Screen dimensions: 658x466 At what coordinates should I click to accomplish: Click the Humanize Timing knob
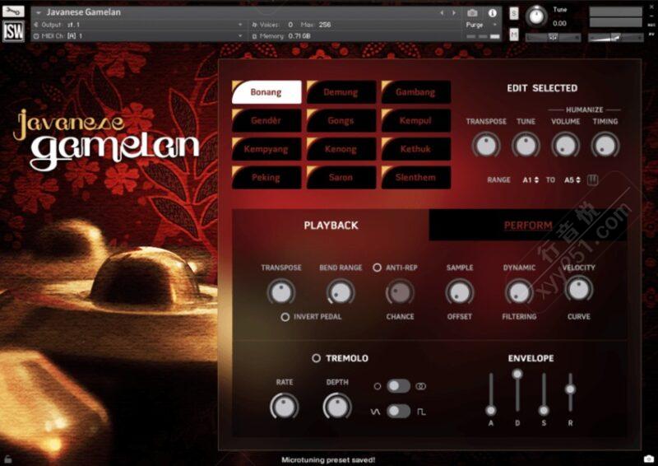[605, 146]
